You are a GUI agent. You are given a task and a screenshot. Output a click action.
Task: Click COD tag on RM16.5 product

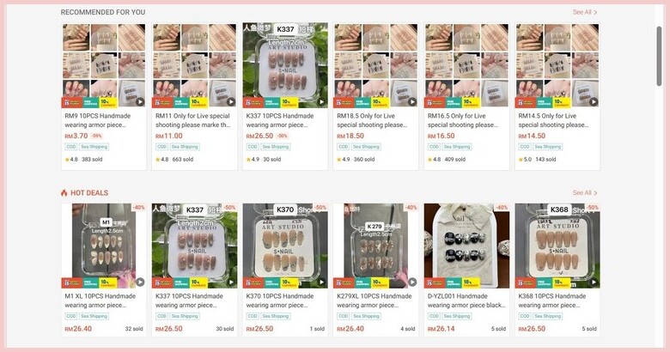coord(434,147)
